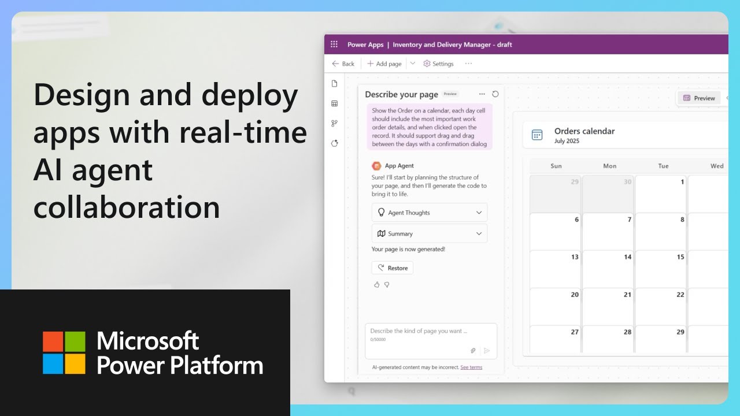Click the Power Apps title in header
Image resolution: width=740 pixels, height=416 pixels.
point(365,44)
